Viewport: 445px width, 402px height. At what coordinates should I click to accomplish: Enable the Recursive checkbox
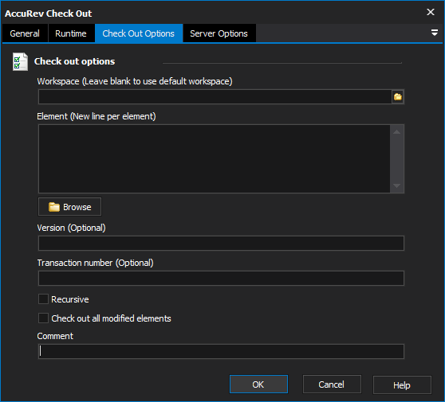[43, 299]
